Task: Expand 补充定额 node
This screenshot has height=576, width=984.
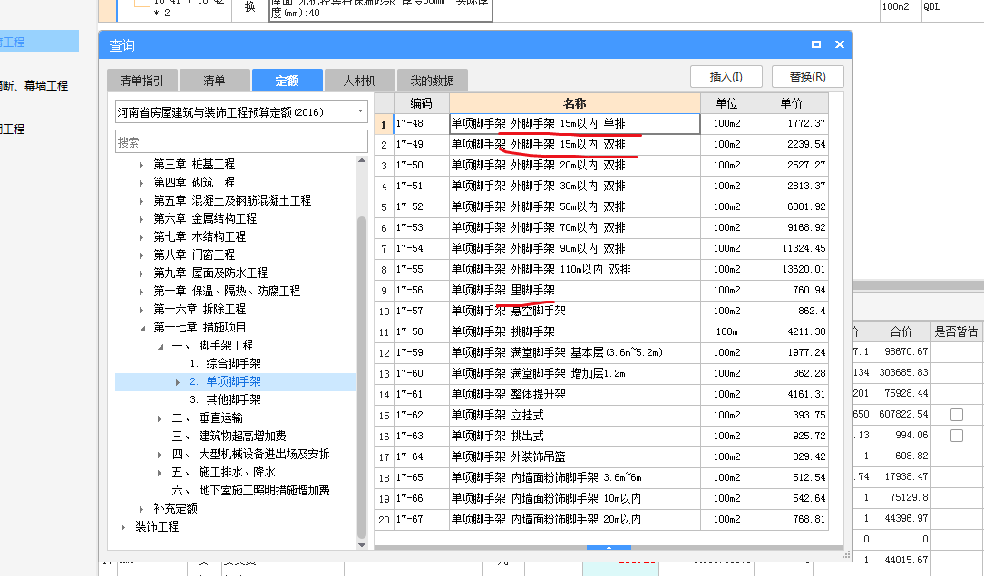Action: tap(141, 510)
